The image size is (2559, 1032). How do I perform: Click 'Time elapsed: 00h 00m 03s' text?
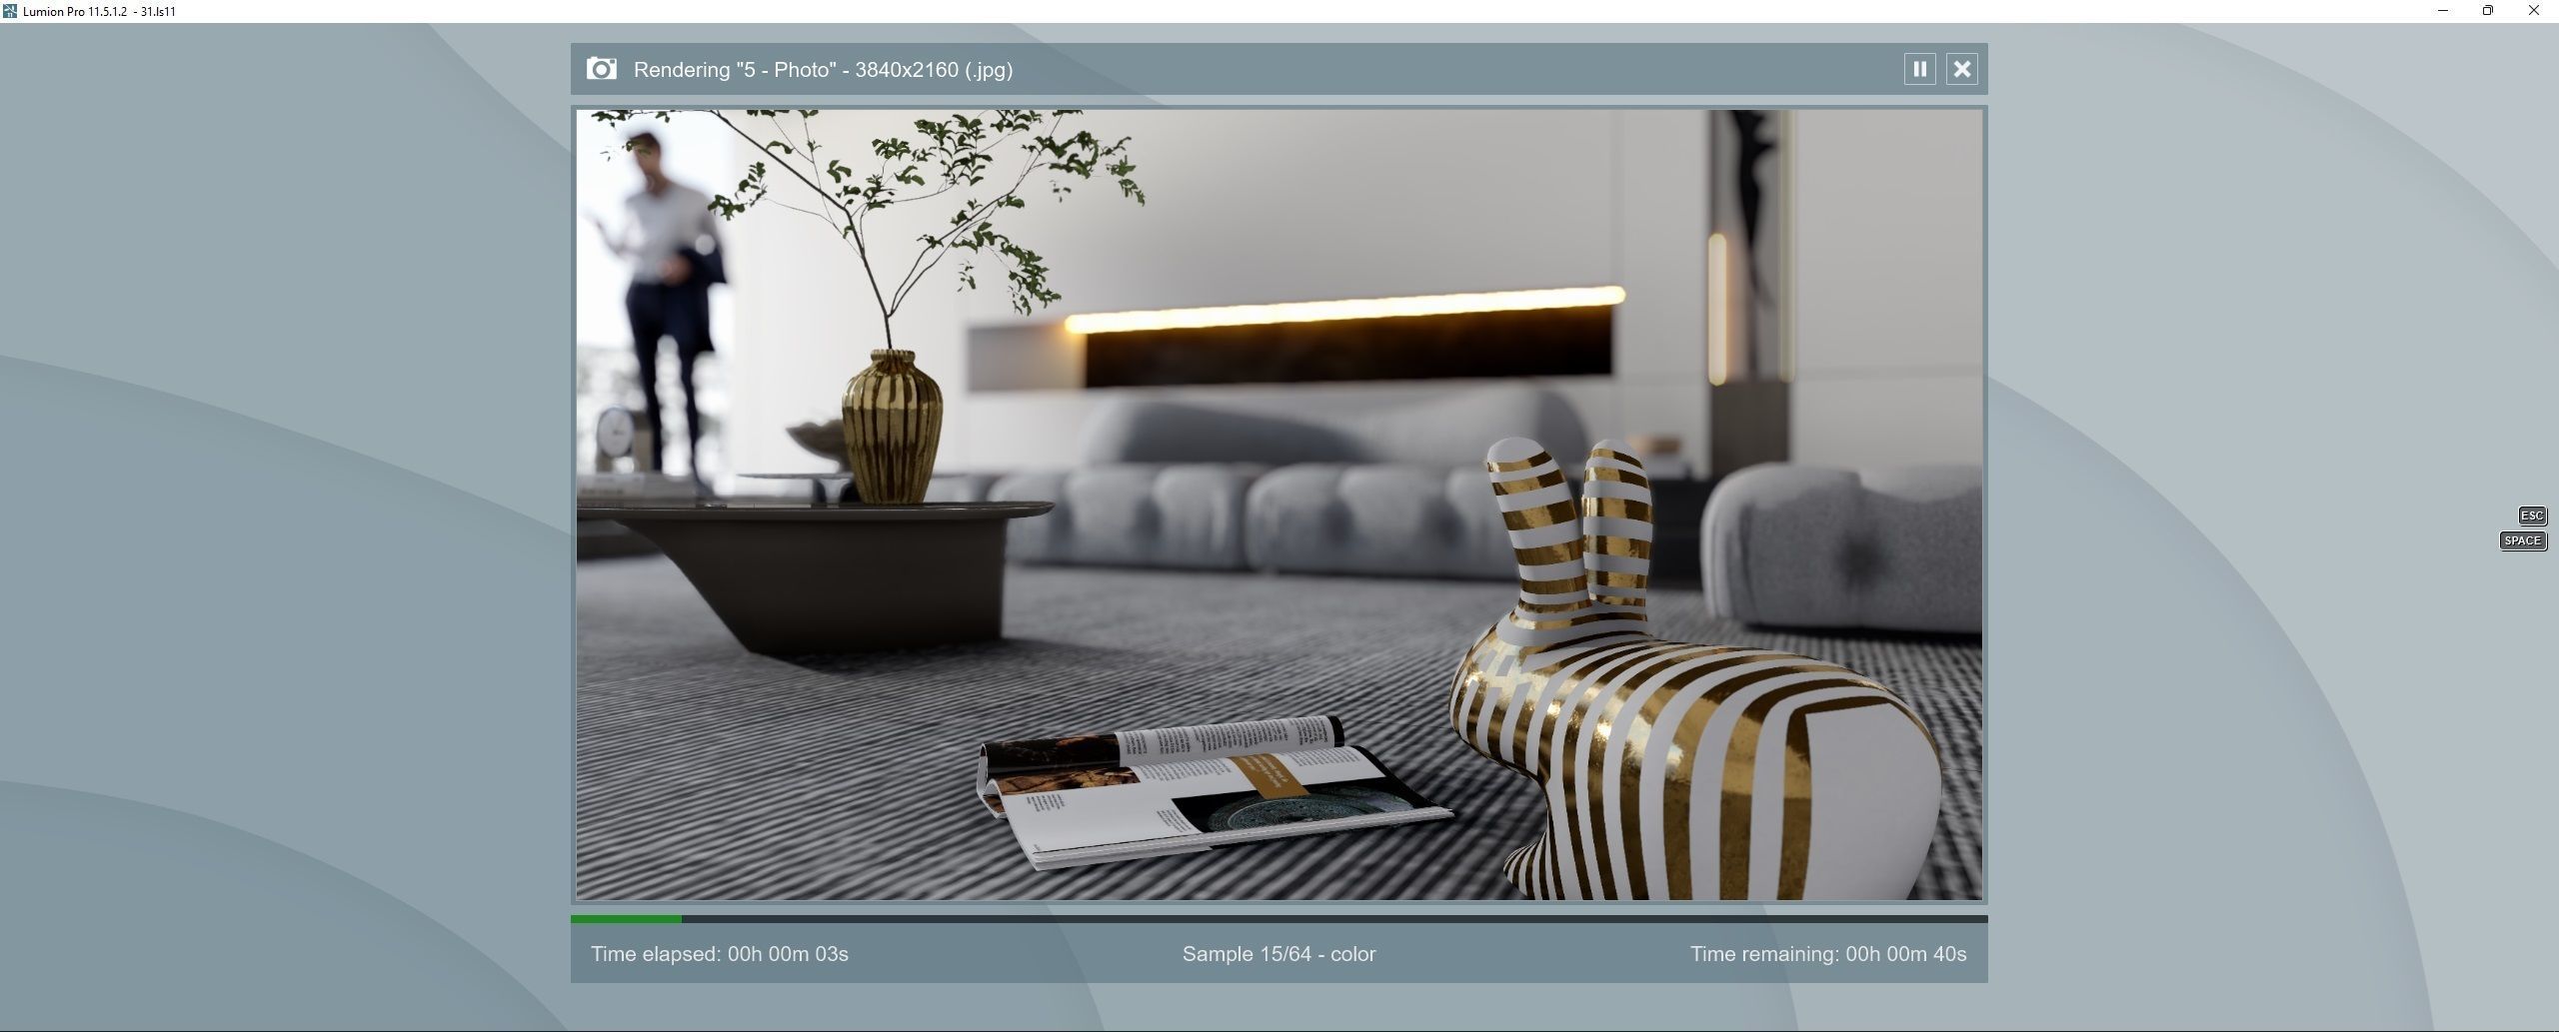click(719, 954)
